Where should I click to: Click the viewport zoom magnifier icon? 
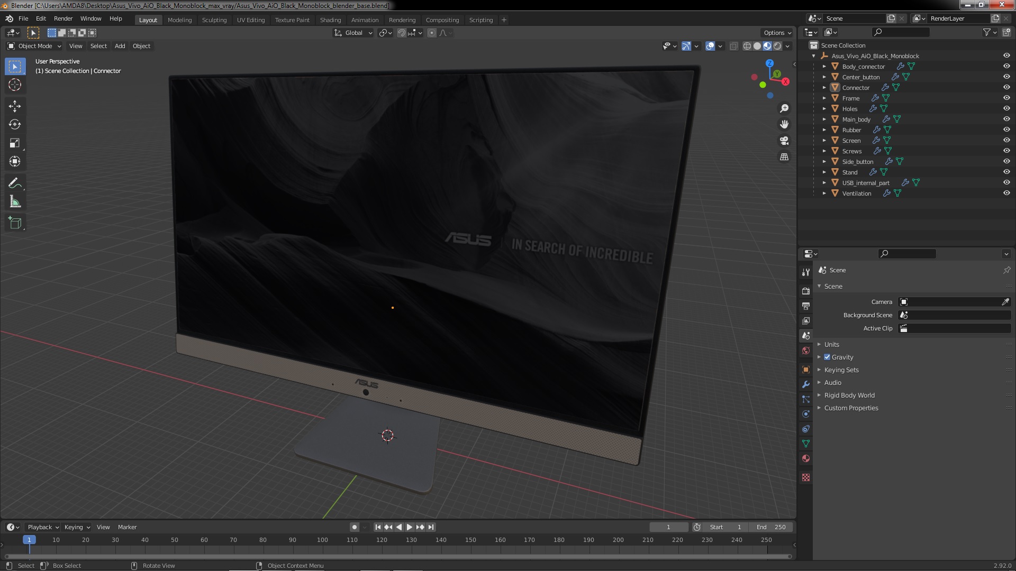[784, 108]
